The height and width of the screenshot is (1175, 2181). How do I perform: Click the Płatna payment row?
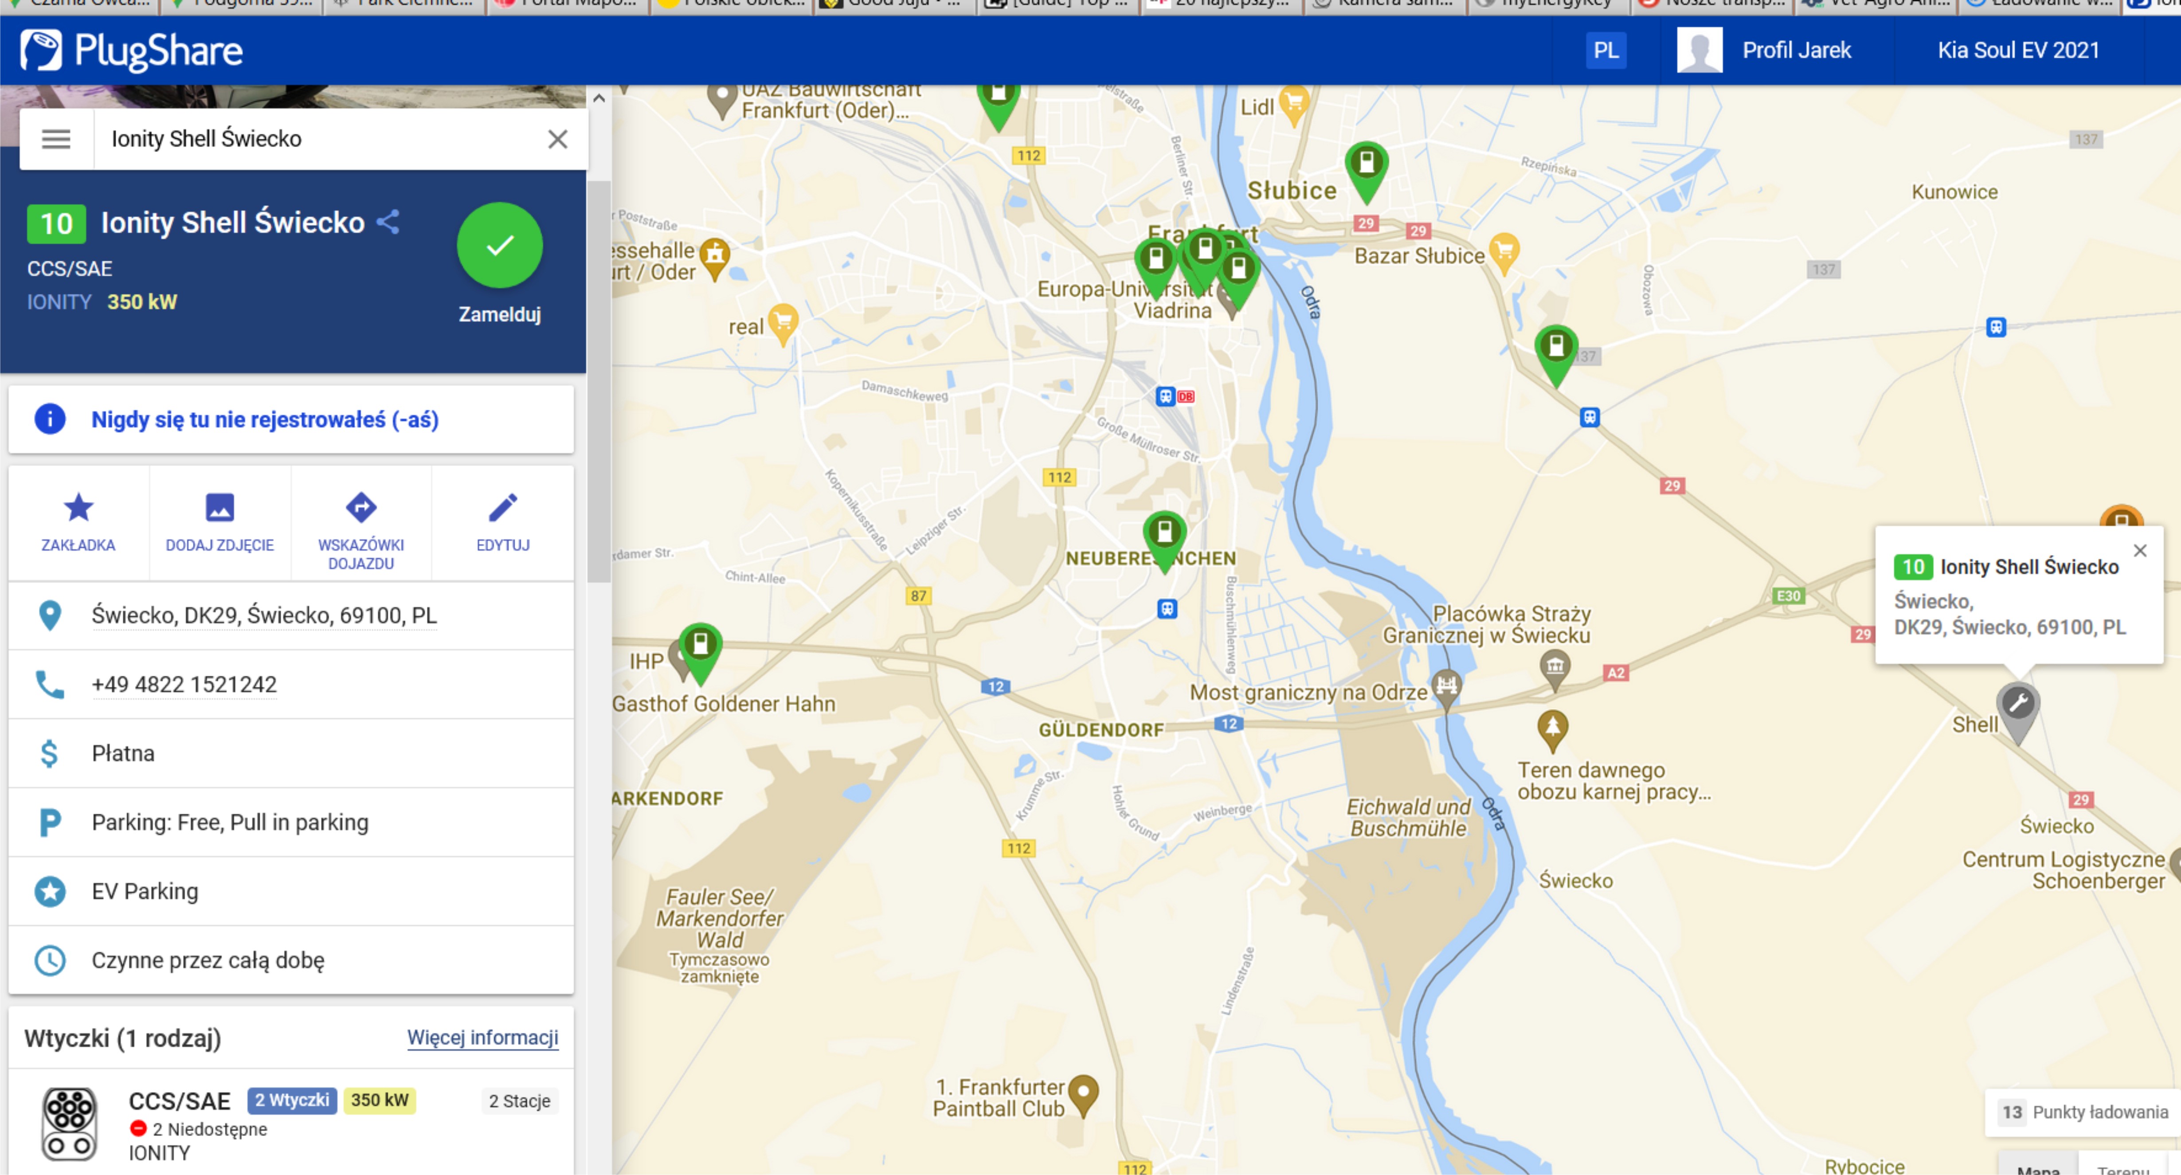290,753
